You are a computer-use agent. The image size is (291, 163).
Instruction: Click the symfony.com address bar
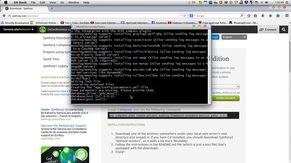pos(95,16)
